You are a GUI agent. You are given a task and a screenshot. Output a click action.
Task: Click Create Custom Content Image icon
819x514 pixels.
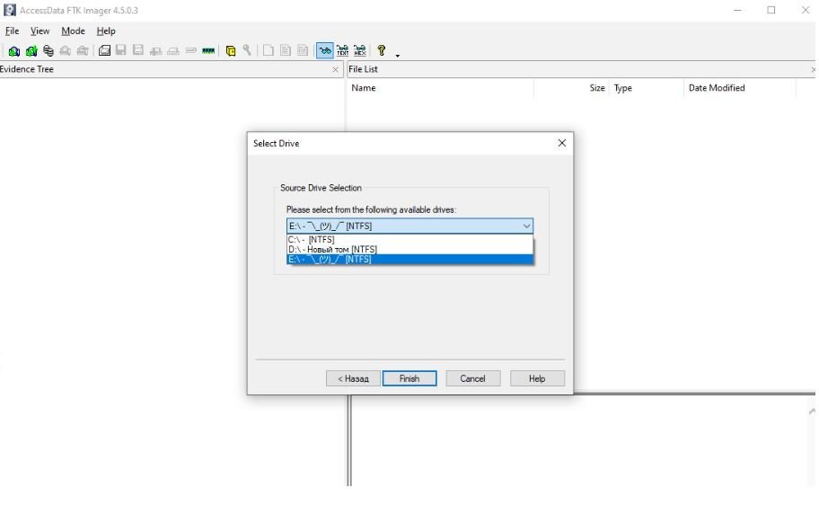click(173, 50)
